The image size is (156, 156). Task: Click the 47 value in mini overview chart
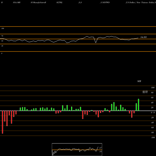(x=100, y=148)
